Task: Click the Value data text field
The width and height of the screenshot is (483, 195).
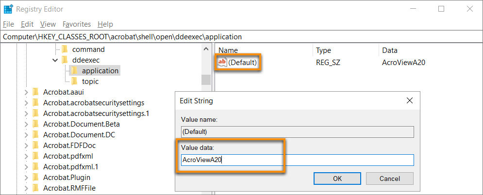Action: 297,160
